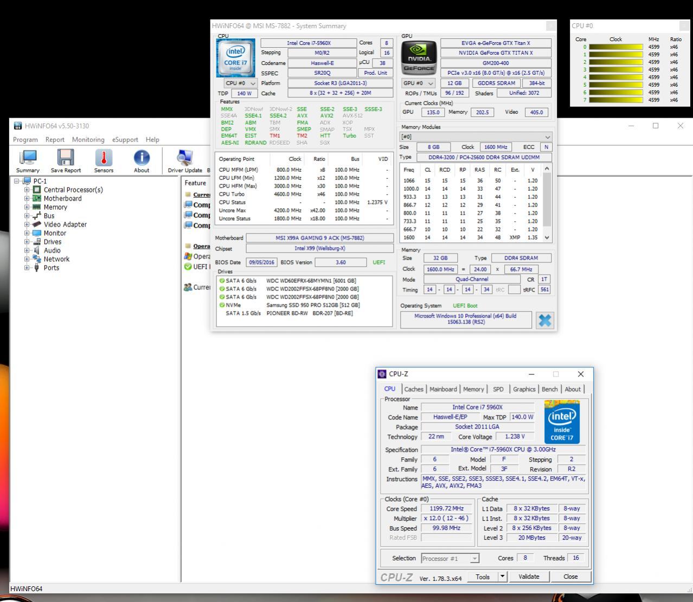This screenshot has height=602, width=693.
Task: Click green status icon for WDC WD60EFRX drive
Action: click(222, 281)
